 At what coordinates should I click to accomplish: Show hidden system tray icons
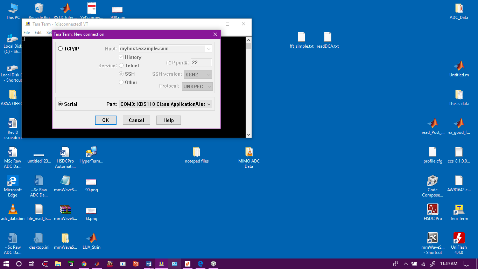406,264
